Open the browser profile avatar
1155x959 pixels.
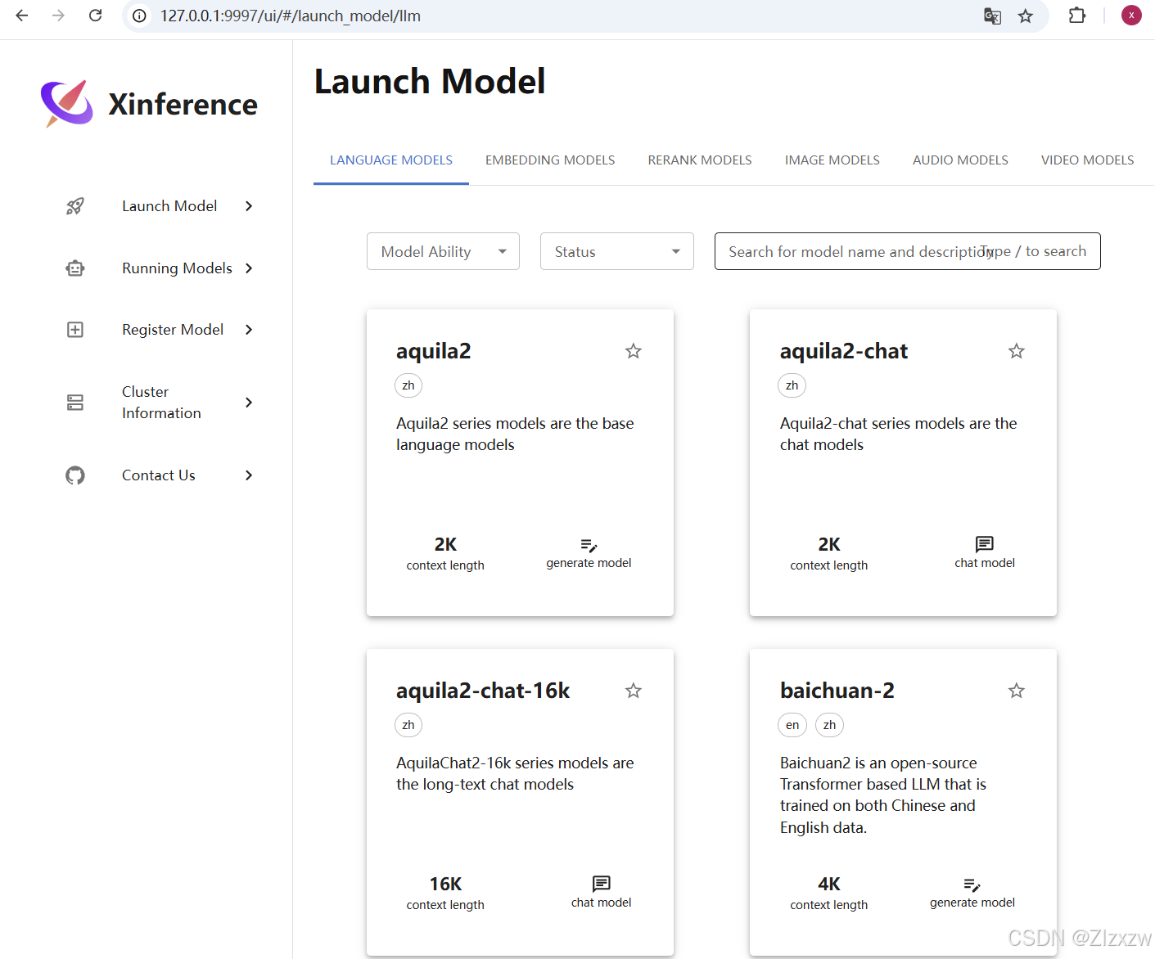[x=1131, y=16]
